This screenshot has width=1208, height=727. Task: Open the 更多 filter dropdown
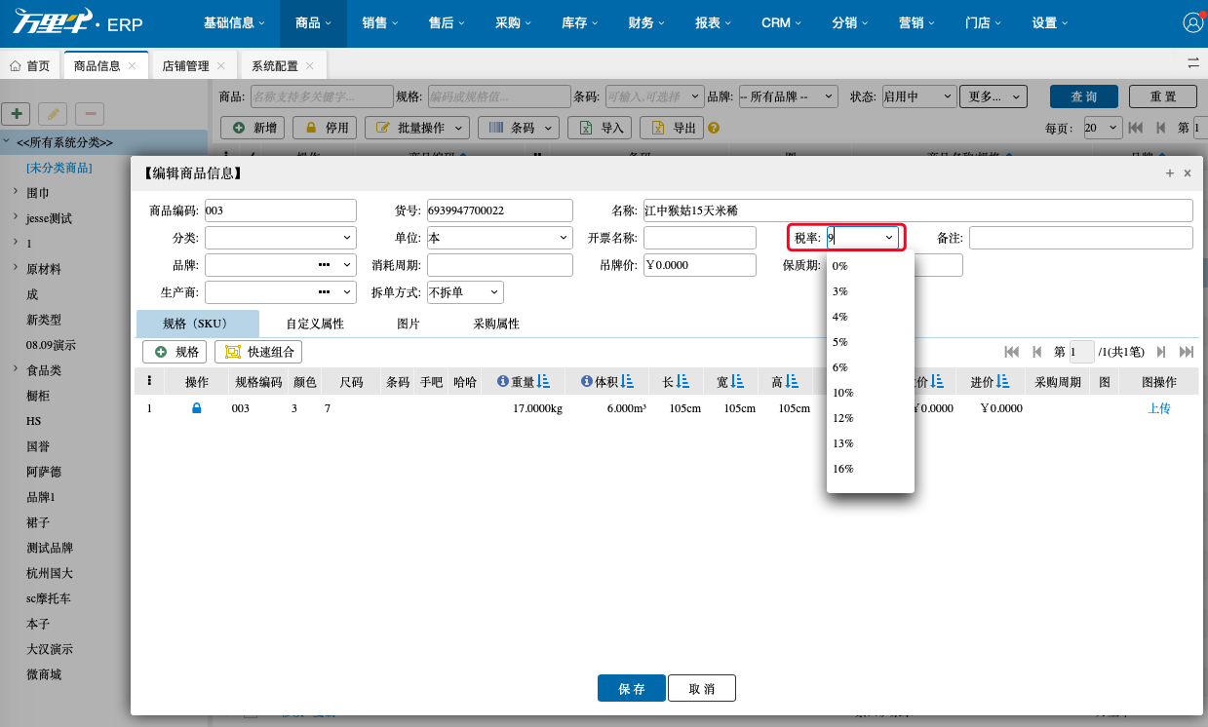coord(993,96)
